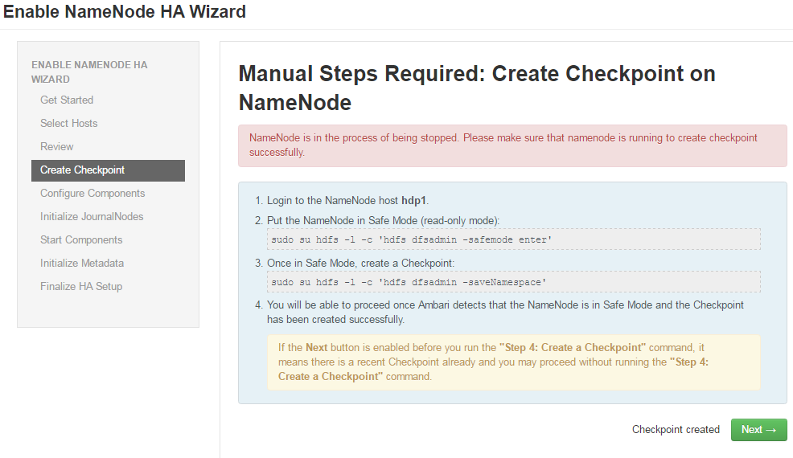
Task: Click the Checkpoint created status text
Action: pos(676,430)
